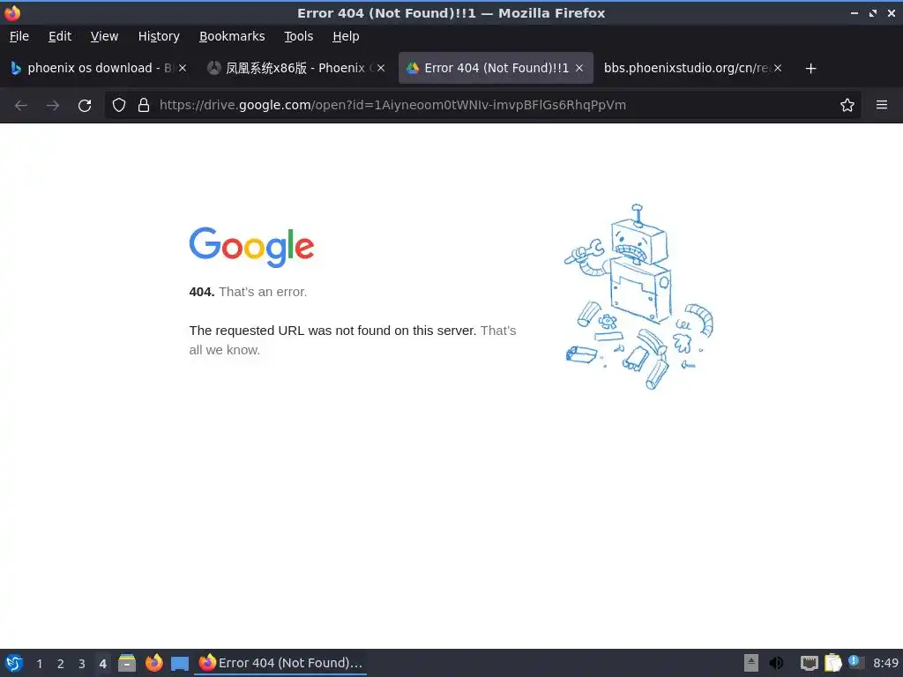This screenshot has width=903, height=677.
Task: Click the 8:49 taskbar clock
Action: coord(885,663)
